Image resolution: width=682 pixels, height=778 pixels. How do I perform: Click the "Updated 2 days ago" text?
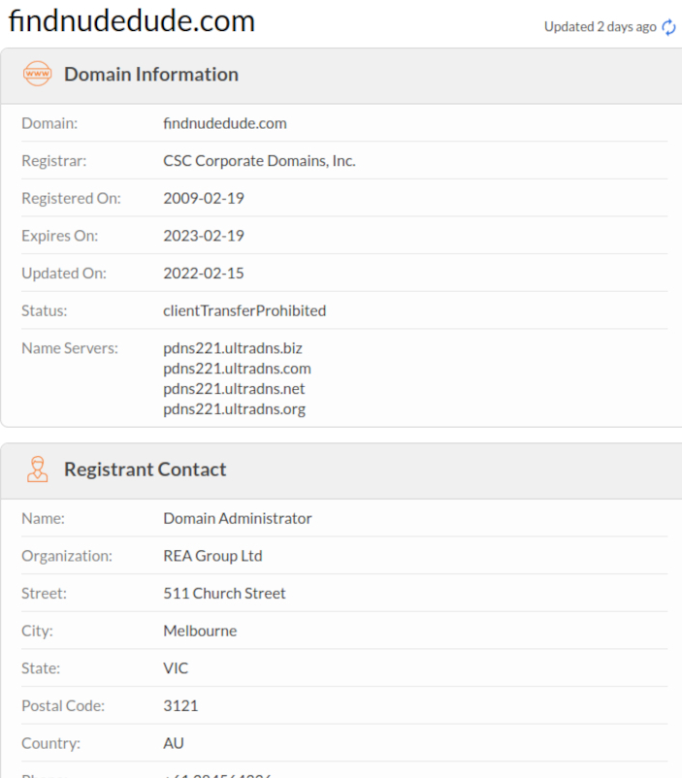[600, 27]
